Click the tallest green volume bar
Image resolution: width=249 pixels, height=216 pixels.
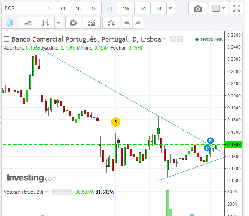pos(168,203)
